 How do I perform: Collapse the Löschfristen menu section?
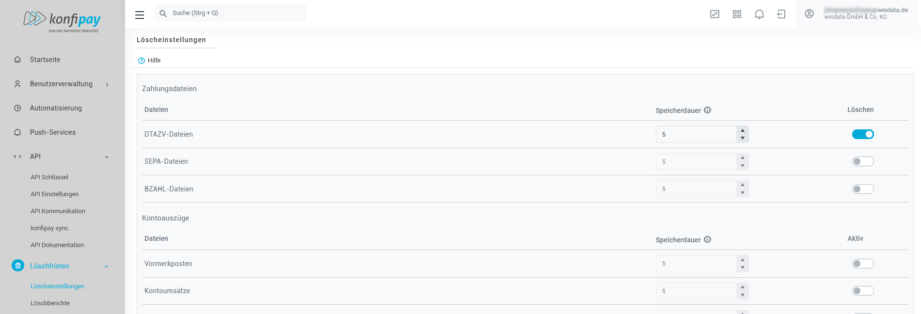(107, 267)
